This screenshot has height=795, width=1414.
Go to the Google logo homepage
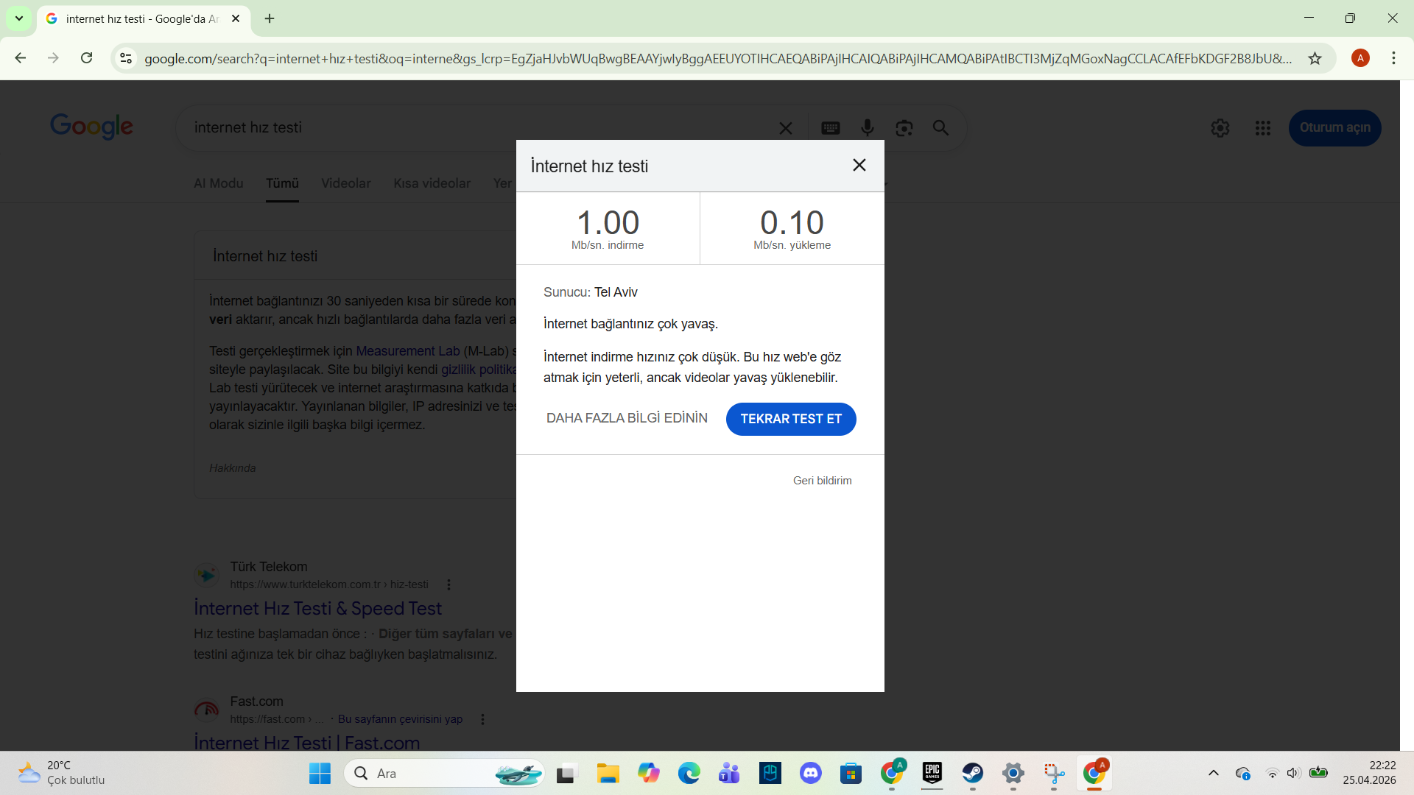pyautogui.click(x=91, y=127)
